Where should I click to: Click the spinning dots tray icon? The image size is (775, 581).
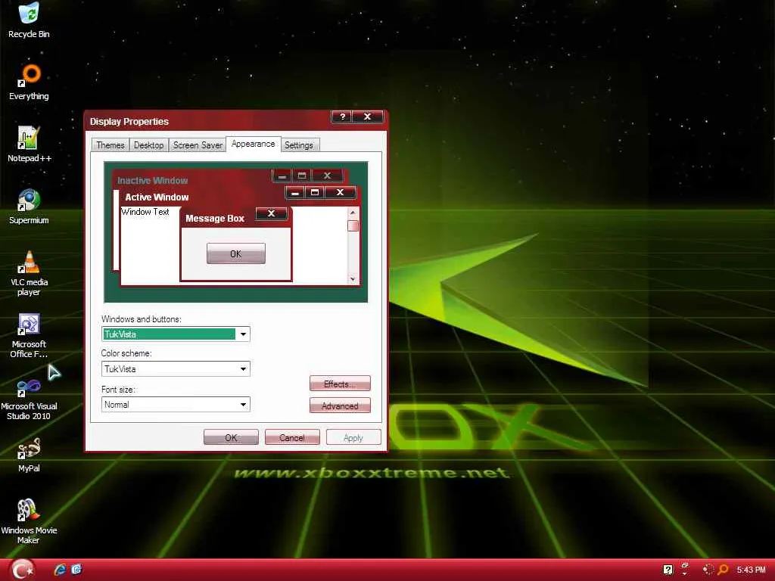click(x=708, y=570)
